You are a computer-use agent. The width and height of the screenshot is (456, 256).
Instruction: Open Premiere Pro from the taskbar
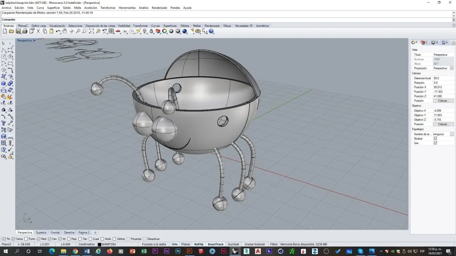[x=155, y=251]
